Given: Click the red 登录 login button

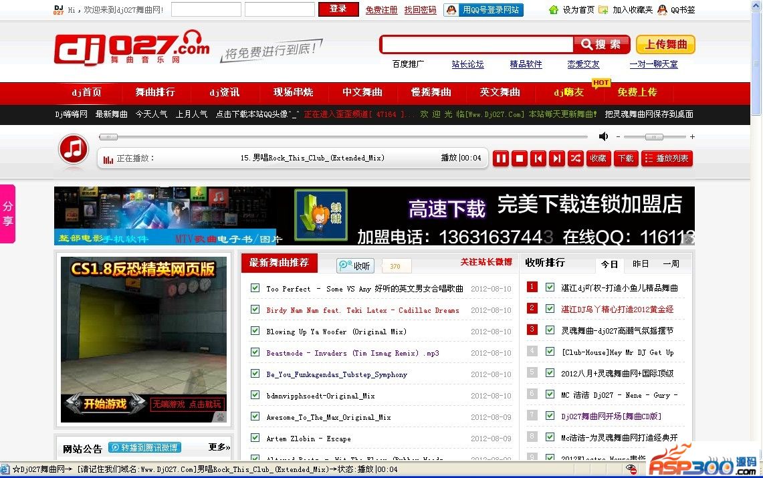Looking at the screenshot, I should point(338,9).
